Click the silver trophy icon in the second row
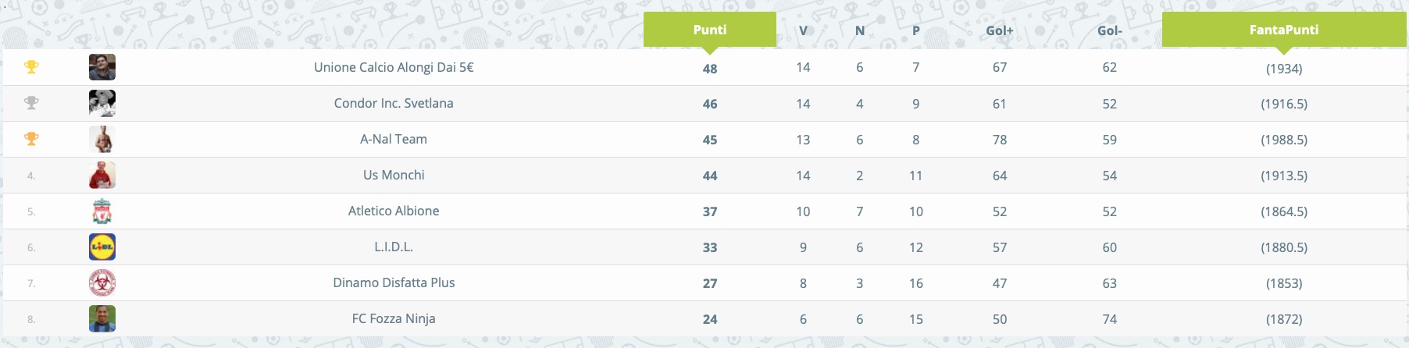 [31, 103]
